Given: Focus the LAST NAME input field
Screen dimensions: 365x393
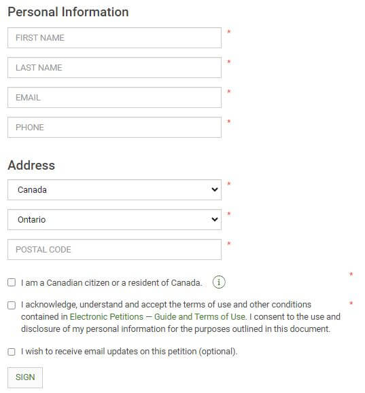Looking at the screenshot, I should coord(114,67).
